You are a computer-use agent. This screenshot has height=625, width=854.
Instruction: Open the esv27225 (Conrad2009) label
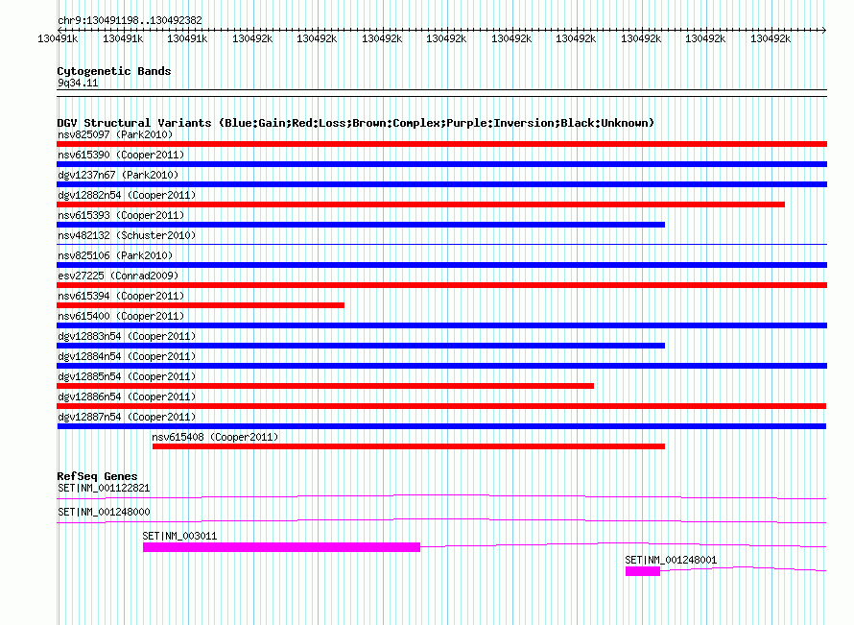[118, 276]
